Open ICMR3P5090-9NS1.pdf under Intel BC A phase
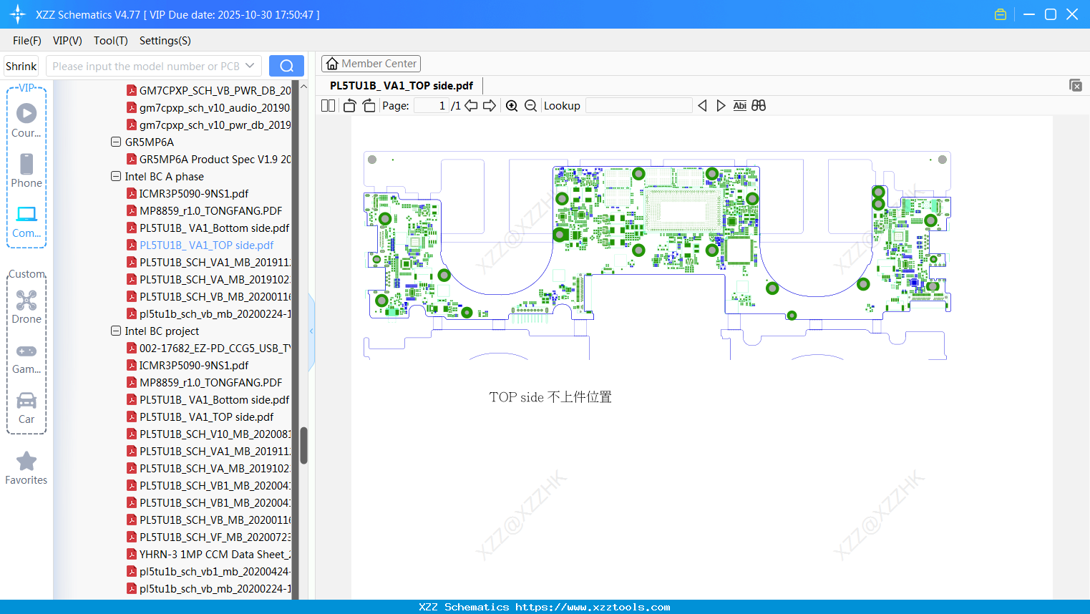 (x=188, y=193)
